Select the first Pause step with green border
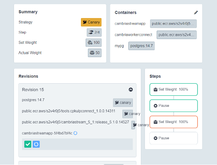Screen dimensions: 217x165 (x=174, y=106)
